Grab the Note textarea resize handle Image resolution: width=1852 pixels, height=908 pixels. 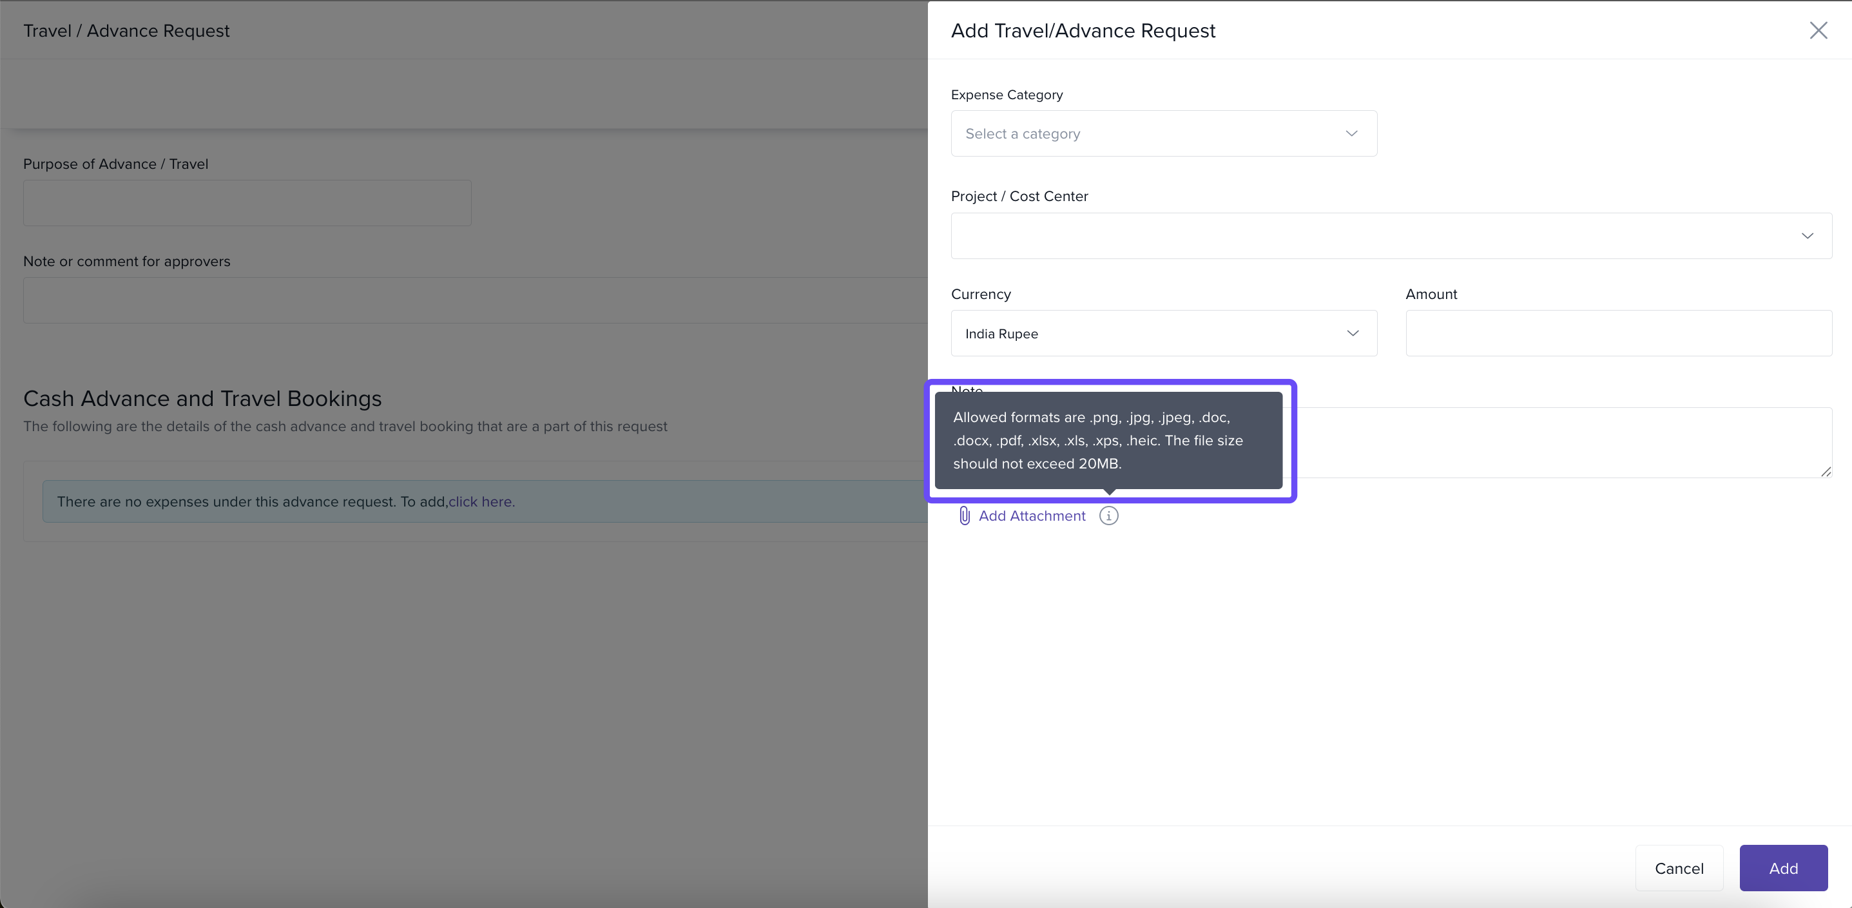point(1826,472)
